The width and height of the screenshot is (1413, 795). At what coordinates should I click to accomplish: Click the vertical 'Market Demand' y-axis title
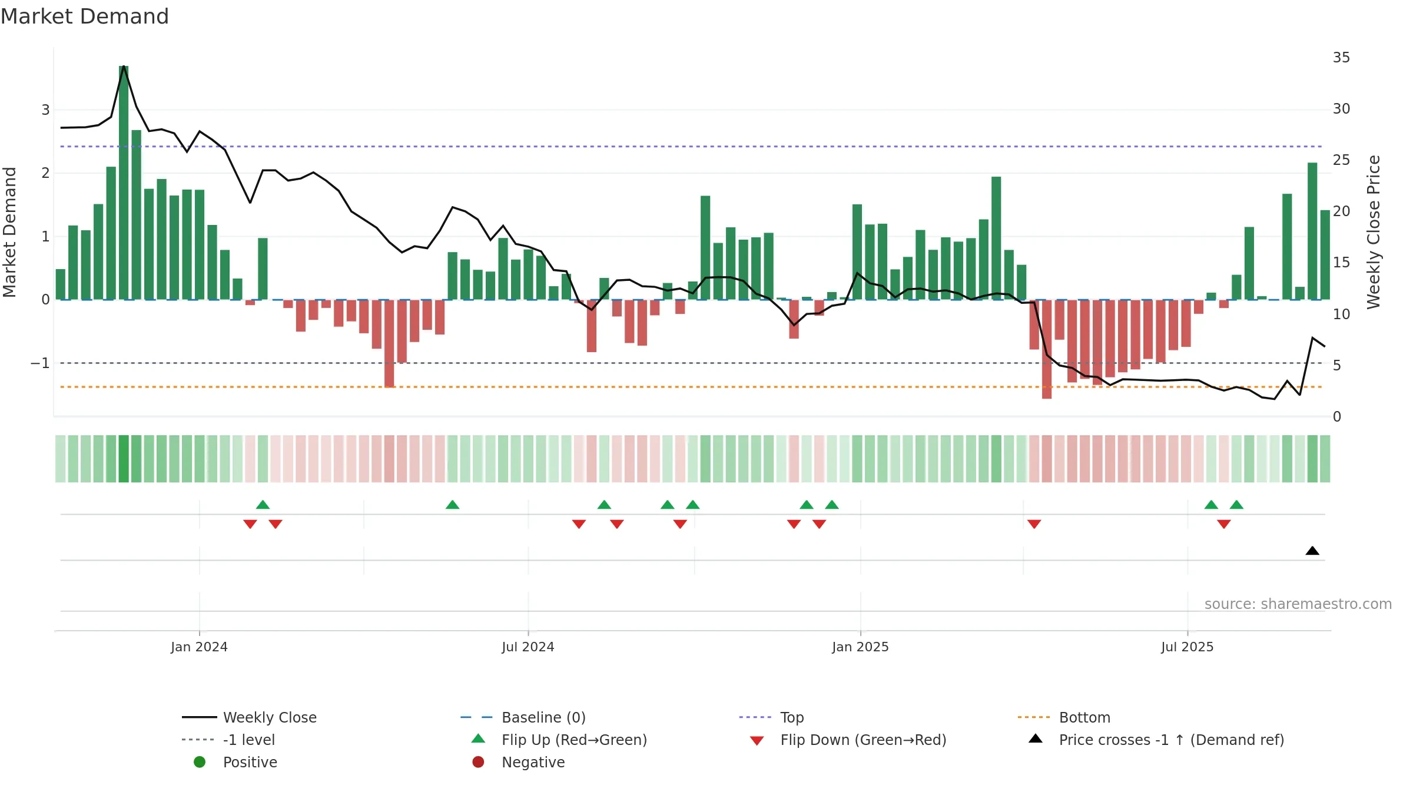[9, 232]
